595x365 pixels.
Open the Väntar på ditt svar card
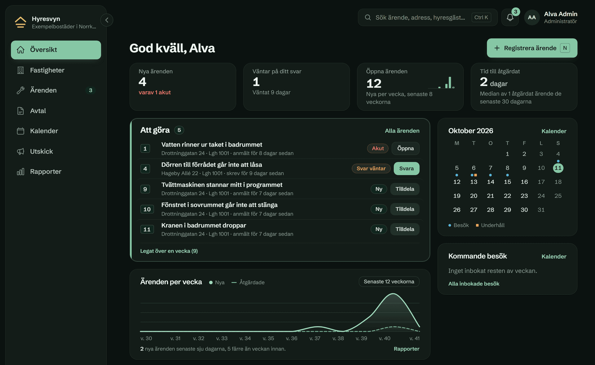297,87
